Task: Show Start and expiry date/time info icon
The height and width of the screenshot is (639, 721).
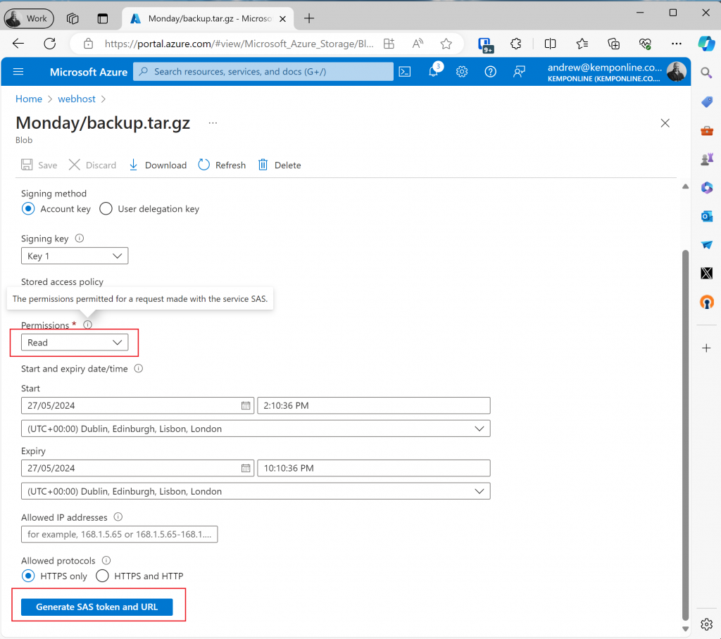Action: [x=139, y=369]
